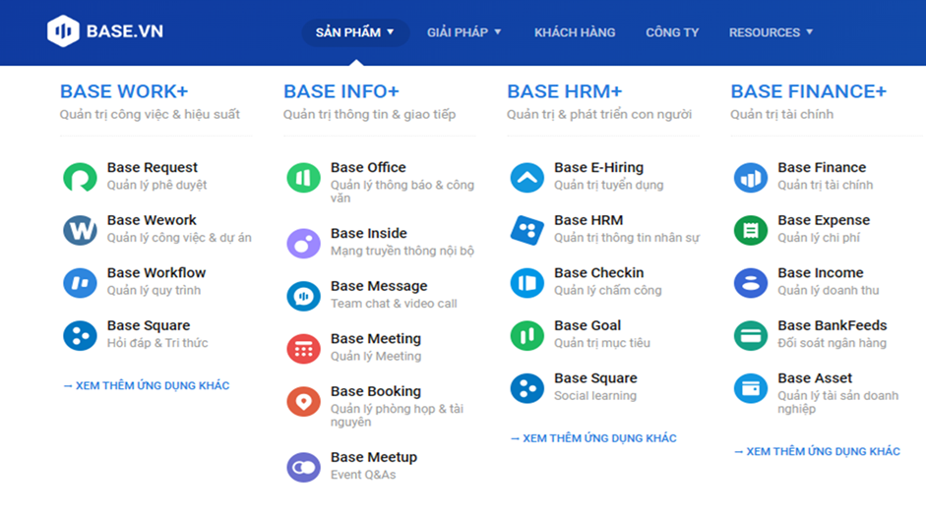The width and height of the screenshot is (926, 513).
Task: Click the Base Meeting calendar icon
Action: 303,349
